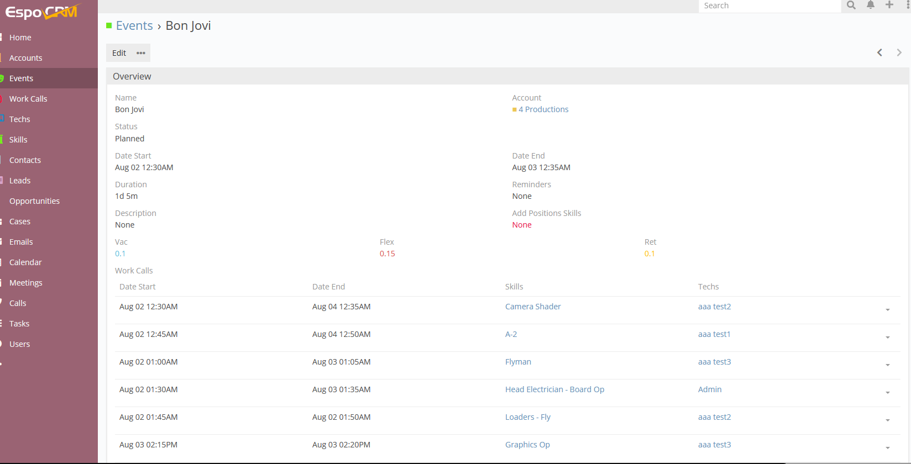Screen dimensions: 911x464
Task: Click the search magnifier icon
Action: pos(851,6)
